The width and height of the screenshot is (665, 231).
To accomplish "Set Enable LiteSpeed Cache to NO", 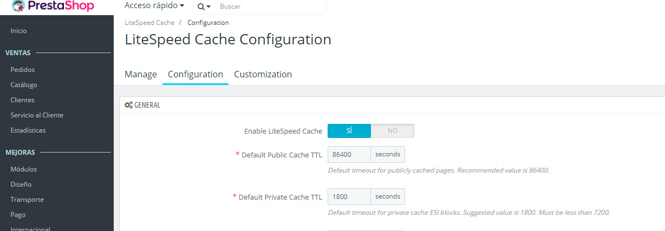I will (x=393, y=131).
